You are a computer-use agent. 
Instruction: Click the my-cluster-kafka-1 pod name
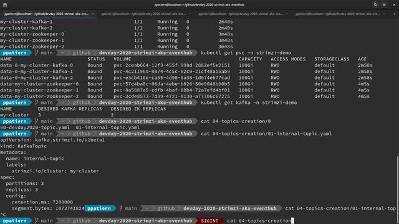[x=26, y=22]
